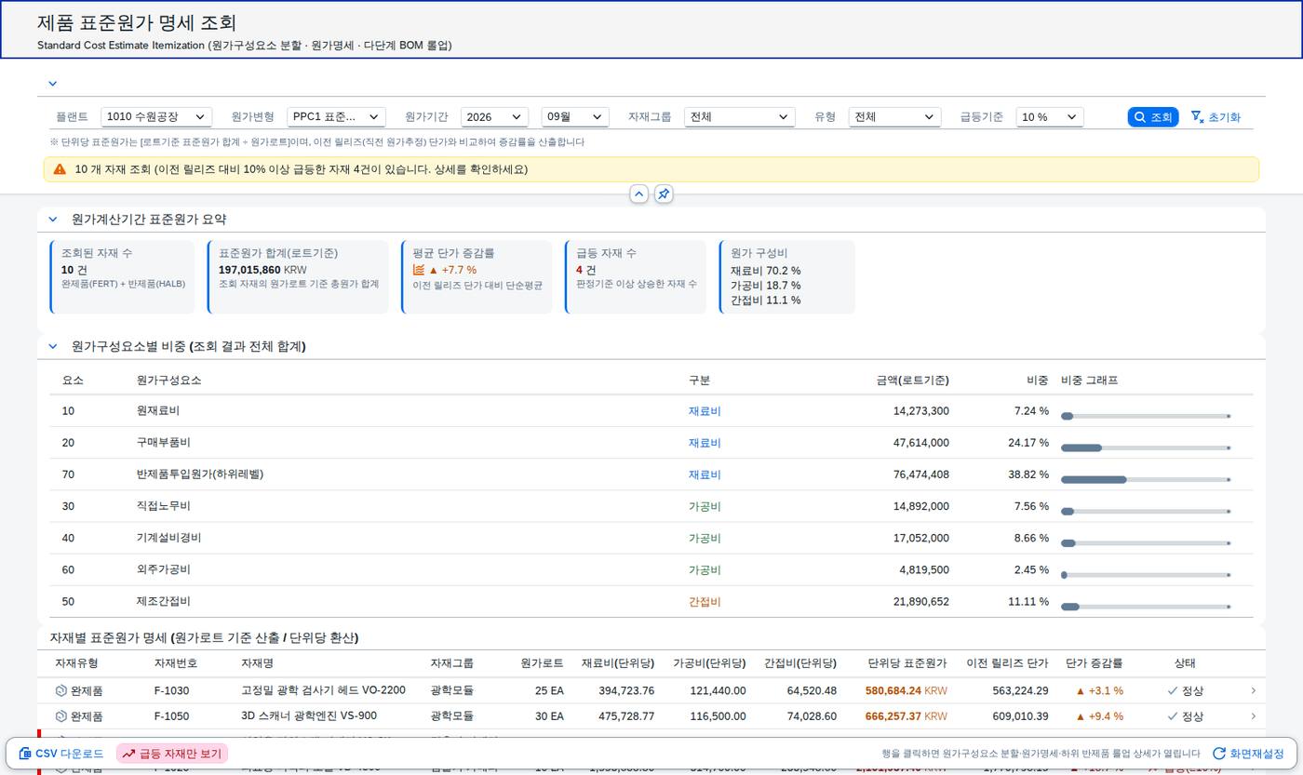This screenshot has height=775, width=1303.
Task: Collapse the 원가구성요소별 비중 section
Action: click(53, 346)
